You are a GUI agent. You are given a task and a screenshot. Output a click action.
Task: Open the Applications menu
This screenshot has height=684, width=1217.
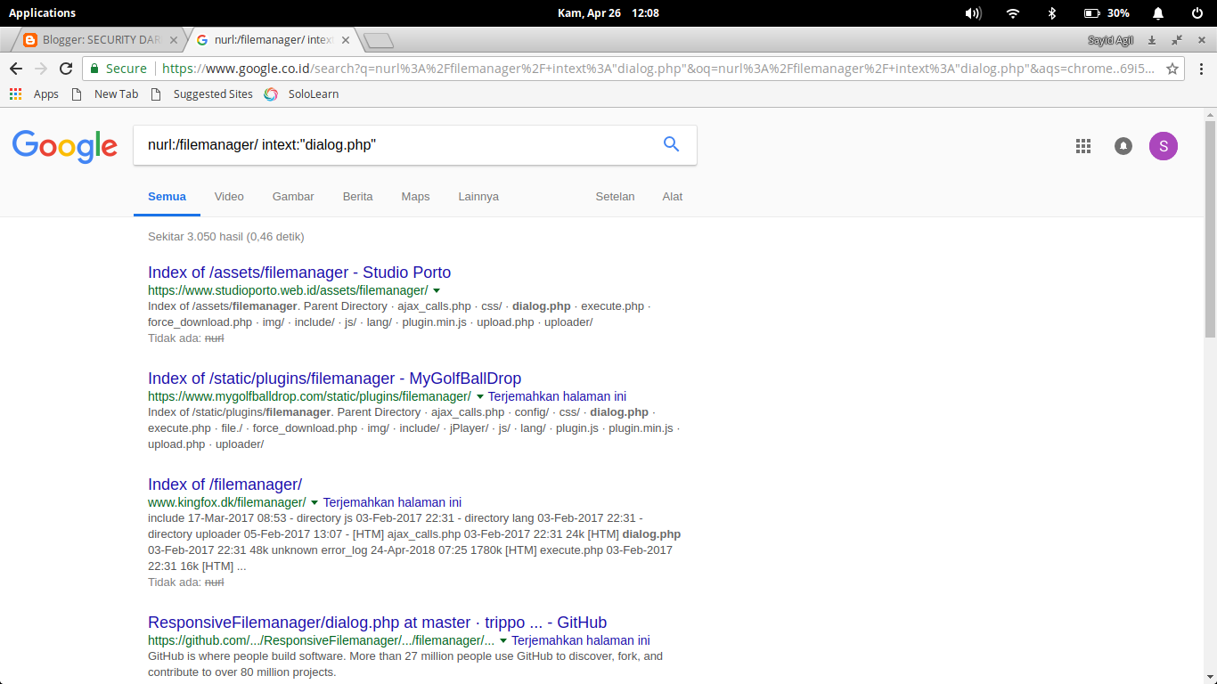[42, 12]
